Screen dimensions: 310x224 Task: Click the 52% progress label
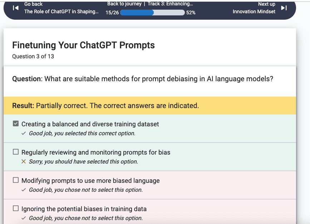tap(191, 13)
